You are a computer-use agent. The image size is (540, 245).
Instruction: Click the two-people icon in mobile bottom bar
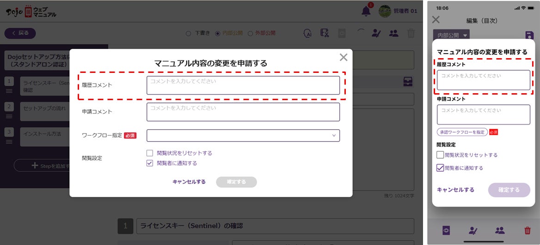pos(500,231)
